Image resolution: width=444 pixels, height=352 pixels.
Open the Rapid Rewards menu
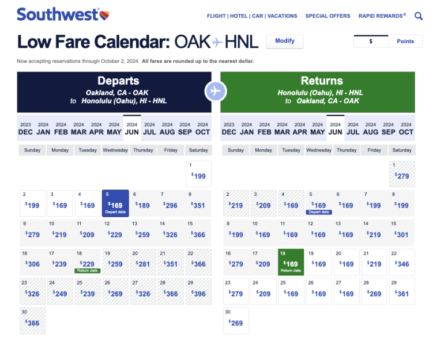coord(382,16)
